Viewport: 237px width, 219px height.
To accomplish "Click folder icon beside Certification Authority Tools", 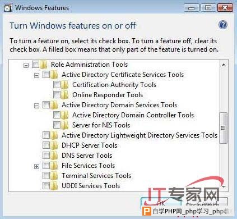I will [65, 85].
